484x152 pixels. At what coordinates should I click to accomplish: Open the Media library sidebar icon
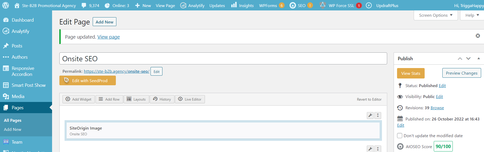(6, 96)
